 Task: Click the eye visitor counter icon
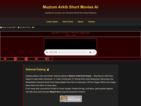pos(33,27)
